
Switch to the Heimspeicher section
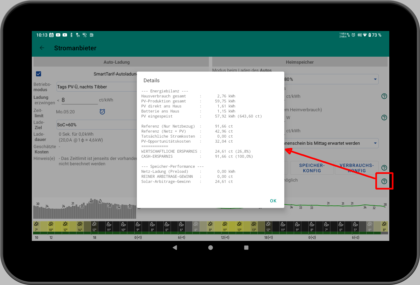300,62
